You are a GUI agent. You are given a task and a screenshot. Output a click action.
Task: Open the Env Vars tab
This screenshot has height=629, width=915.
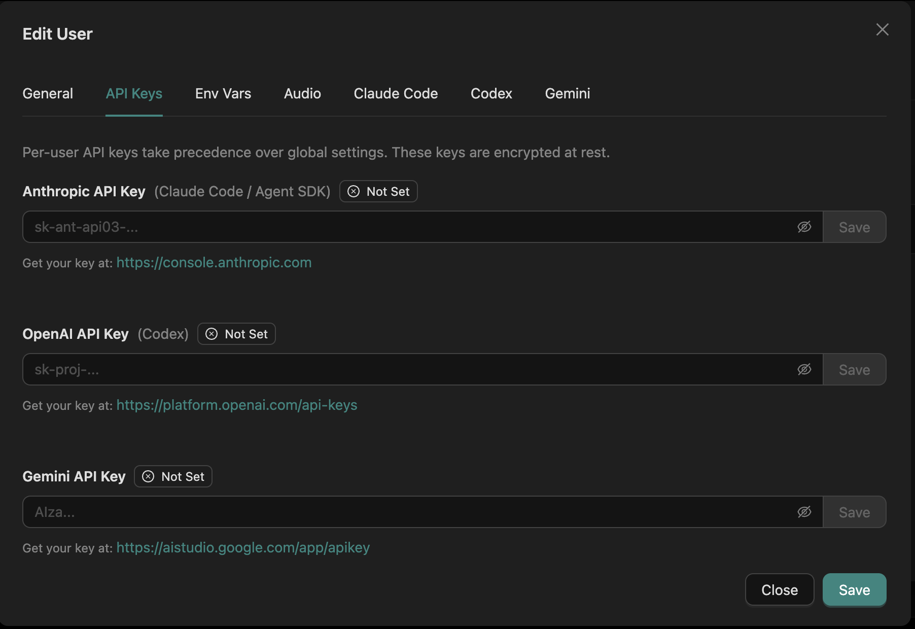pyautogui.click(x=223, y=93)
